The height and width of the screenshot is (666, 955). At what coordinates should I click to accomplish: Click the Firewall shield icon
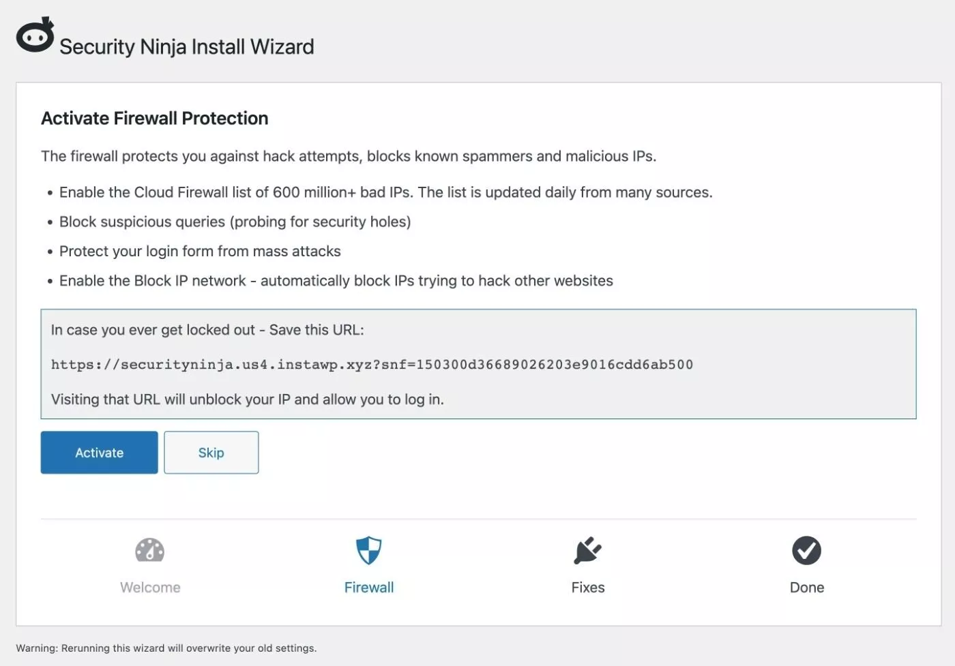369,550
